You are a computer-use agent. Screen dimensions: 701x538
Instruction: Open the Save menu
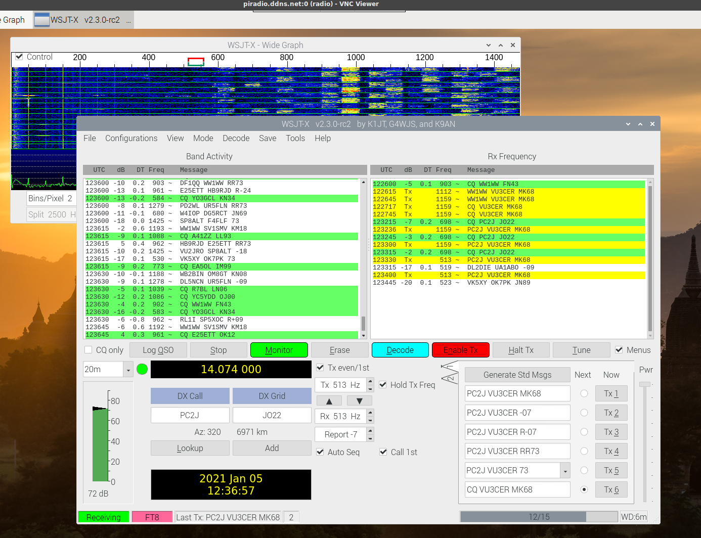coord(268,138)
